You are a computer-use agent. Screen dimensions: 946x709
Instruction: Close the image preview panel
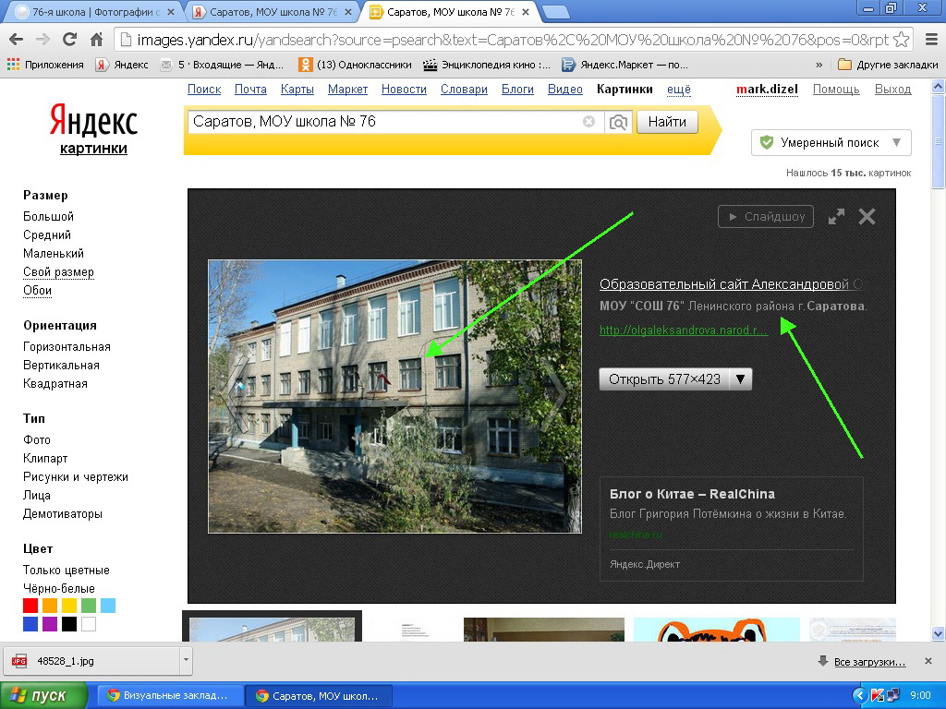tap(867, 217)
